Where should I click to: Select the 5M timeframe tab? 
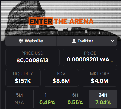click(x=19, y=99)
